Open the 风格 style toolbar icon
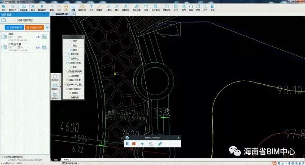The height and width of the screenshot is (165, 305). 198,8
